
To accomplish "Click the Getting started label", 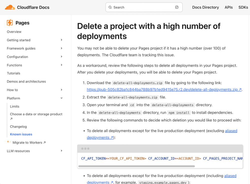I will click(x=18, y=40).
